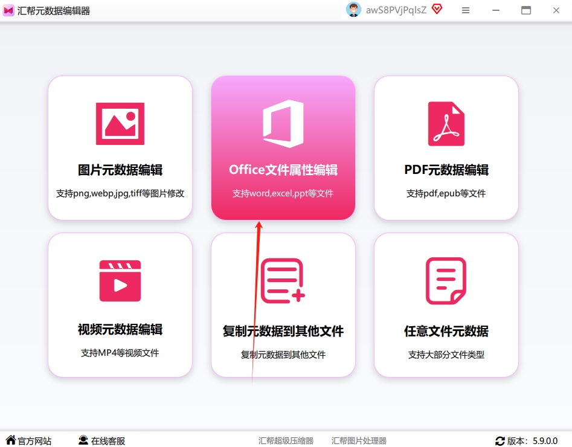Click 支持MP4等视频文件 description

pos(120,353)
